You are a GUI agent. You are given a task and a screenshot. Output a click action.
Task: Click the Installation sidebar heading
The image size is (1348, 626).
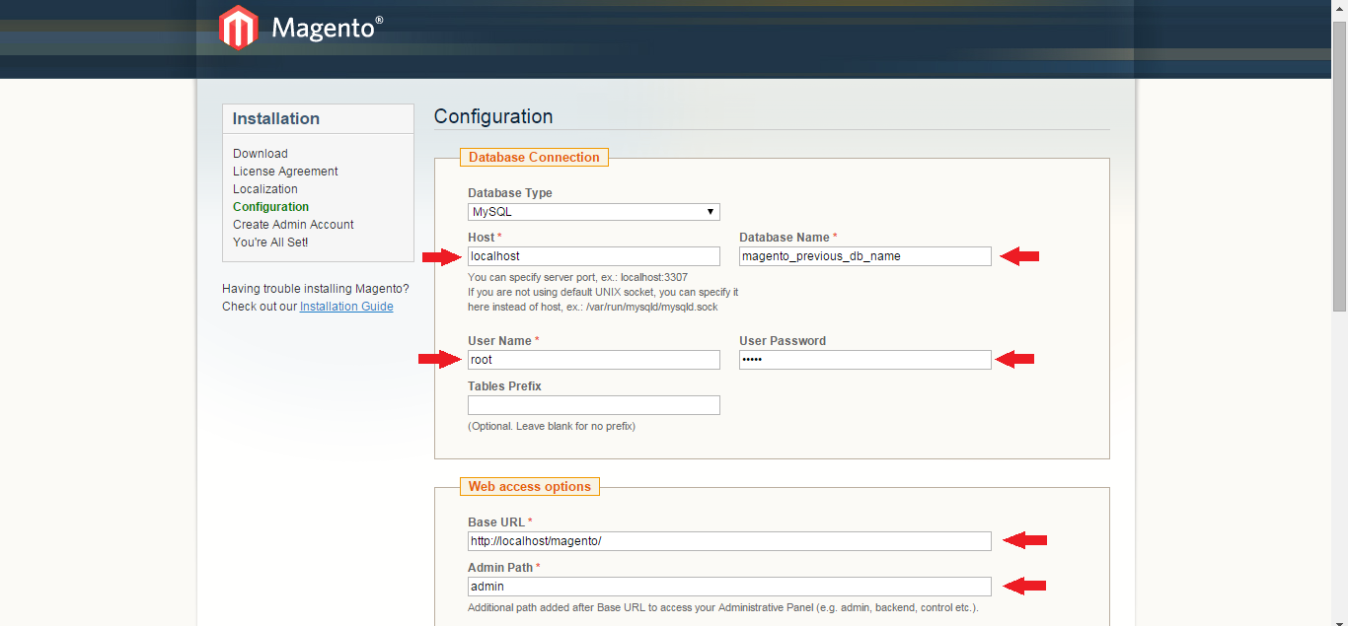click(x=276, y=118)
